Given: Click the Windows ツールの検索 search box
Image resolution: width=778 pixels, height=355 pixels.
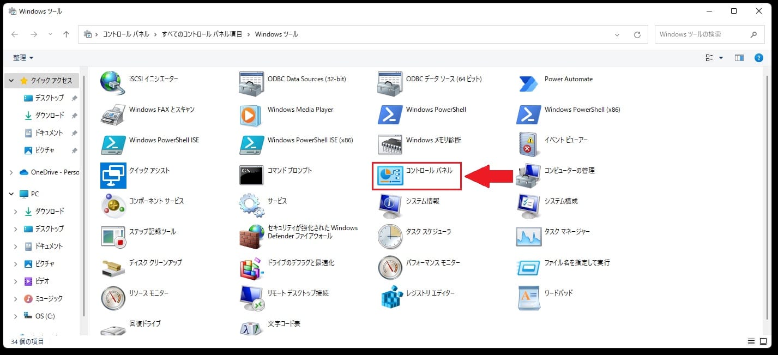Looking at the screenshot, I should 709,34.
